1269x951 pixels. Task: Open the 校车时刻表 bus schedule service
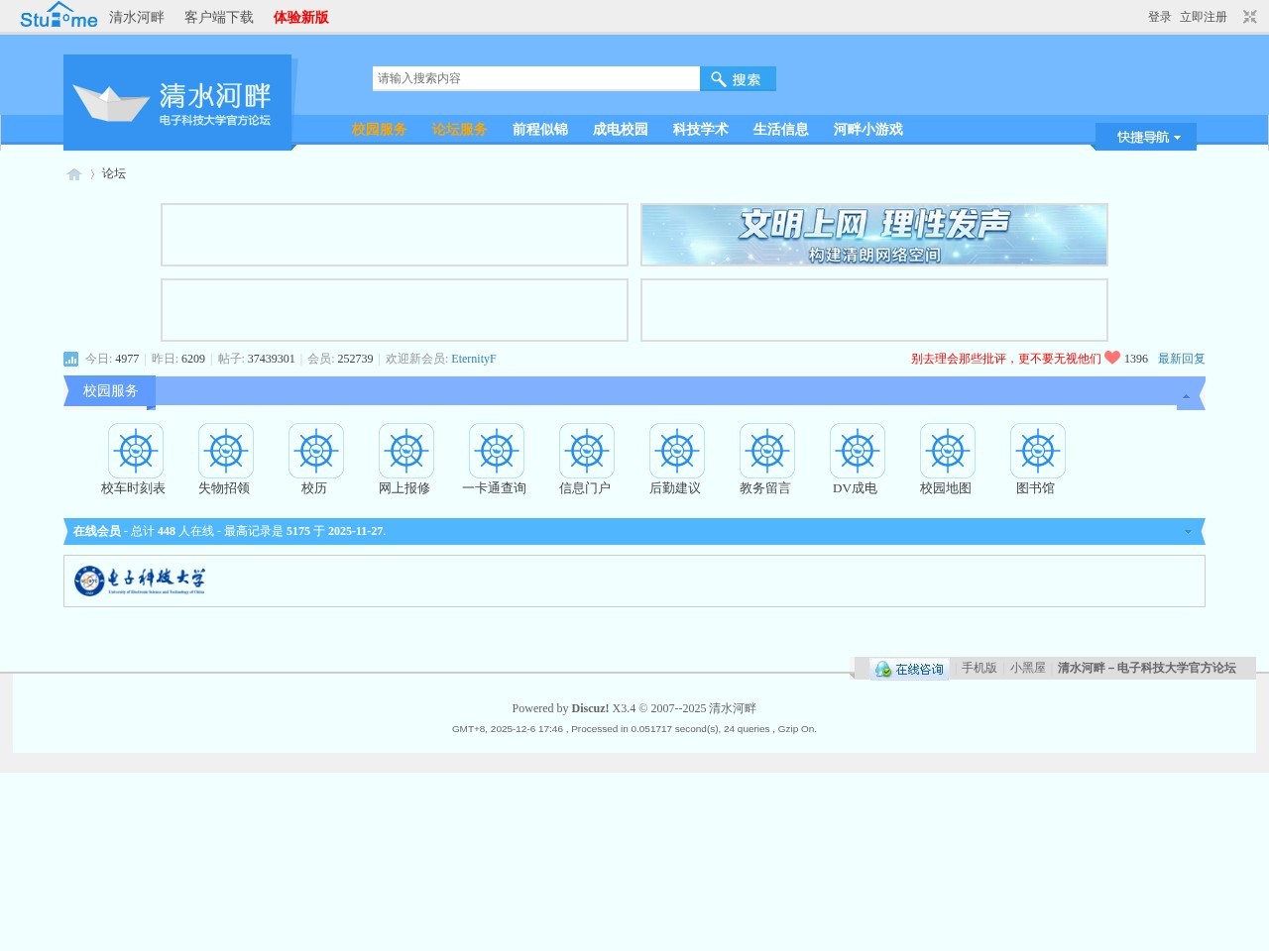click(x=134, y=458)
